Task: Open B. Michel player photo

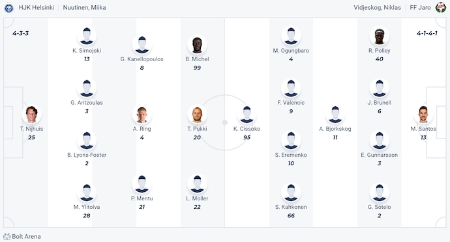Action: click(197, 45)
